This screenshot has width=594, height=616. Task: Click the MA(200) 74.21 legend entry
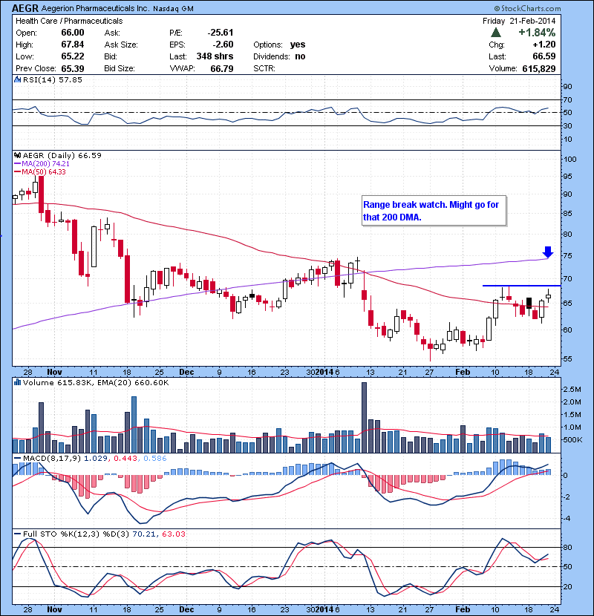(x=42, y=164)
